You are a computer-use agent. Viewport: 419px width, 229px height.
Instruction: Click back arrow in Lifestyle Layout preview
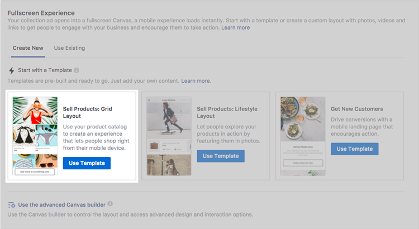coord(149,99)
